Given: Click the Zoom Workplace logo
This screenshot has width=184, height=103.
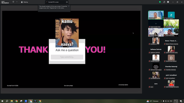Looking at the screenshot, I should point(5,2).
